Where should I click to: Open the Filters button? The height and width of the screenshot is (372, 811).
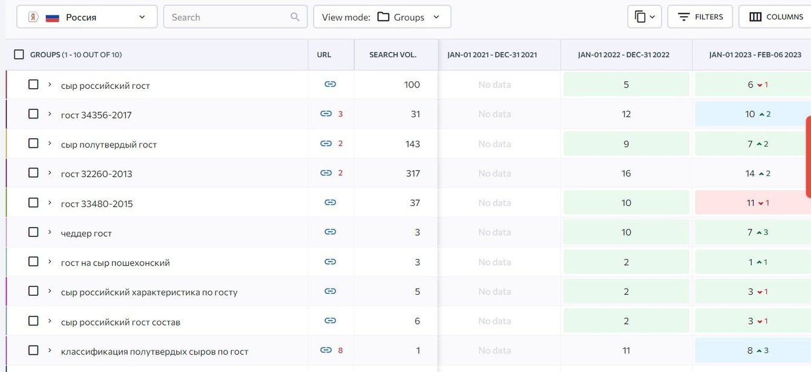(700, 17)
